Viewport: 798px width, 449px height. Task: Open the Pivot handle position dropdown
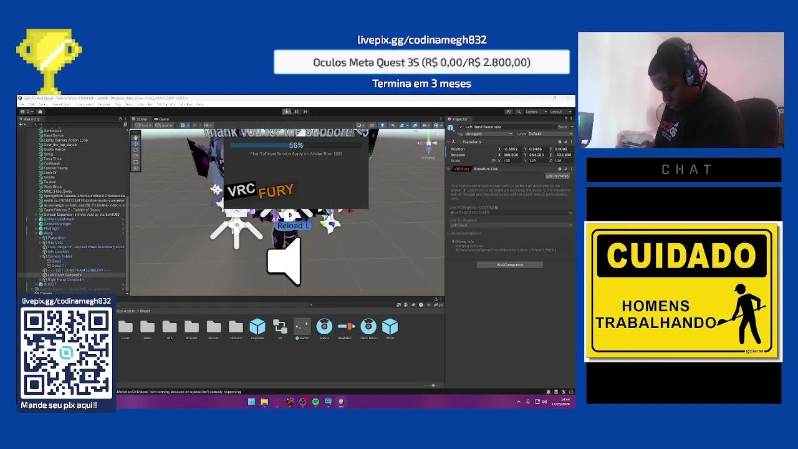point(143,125)
